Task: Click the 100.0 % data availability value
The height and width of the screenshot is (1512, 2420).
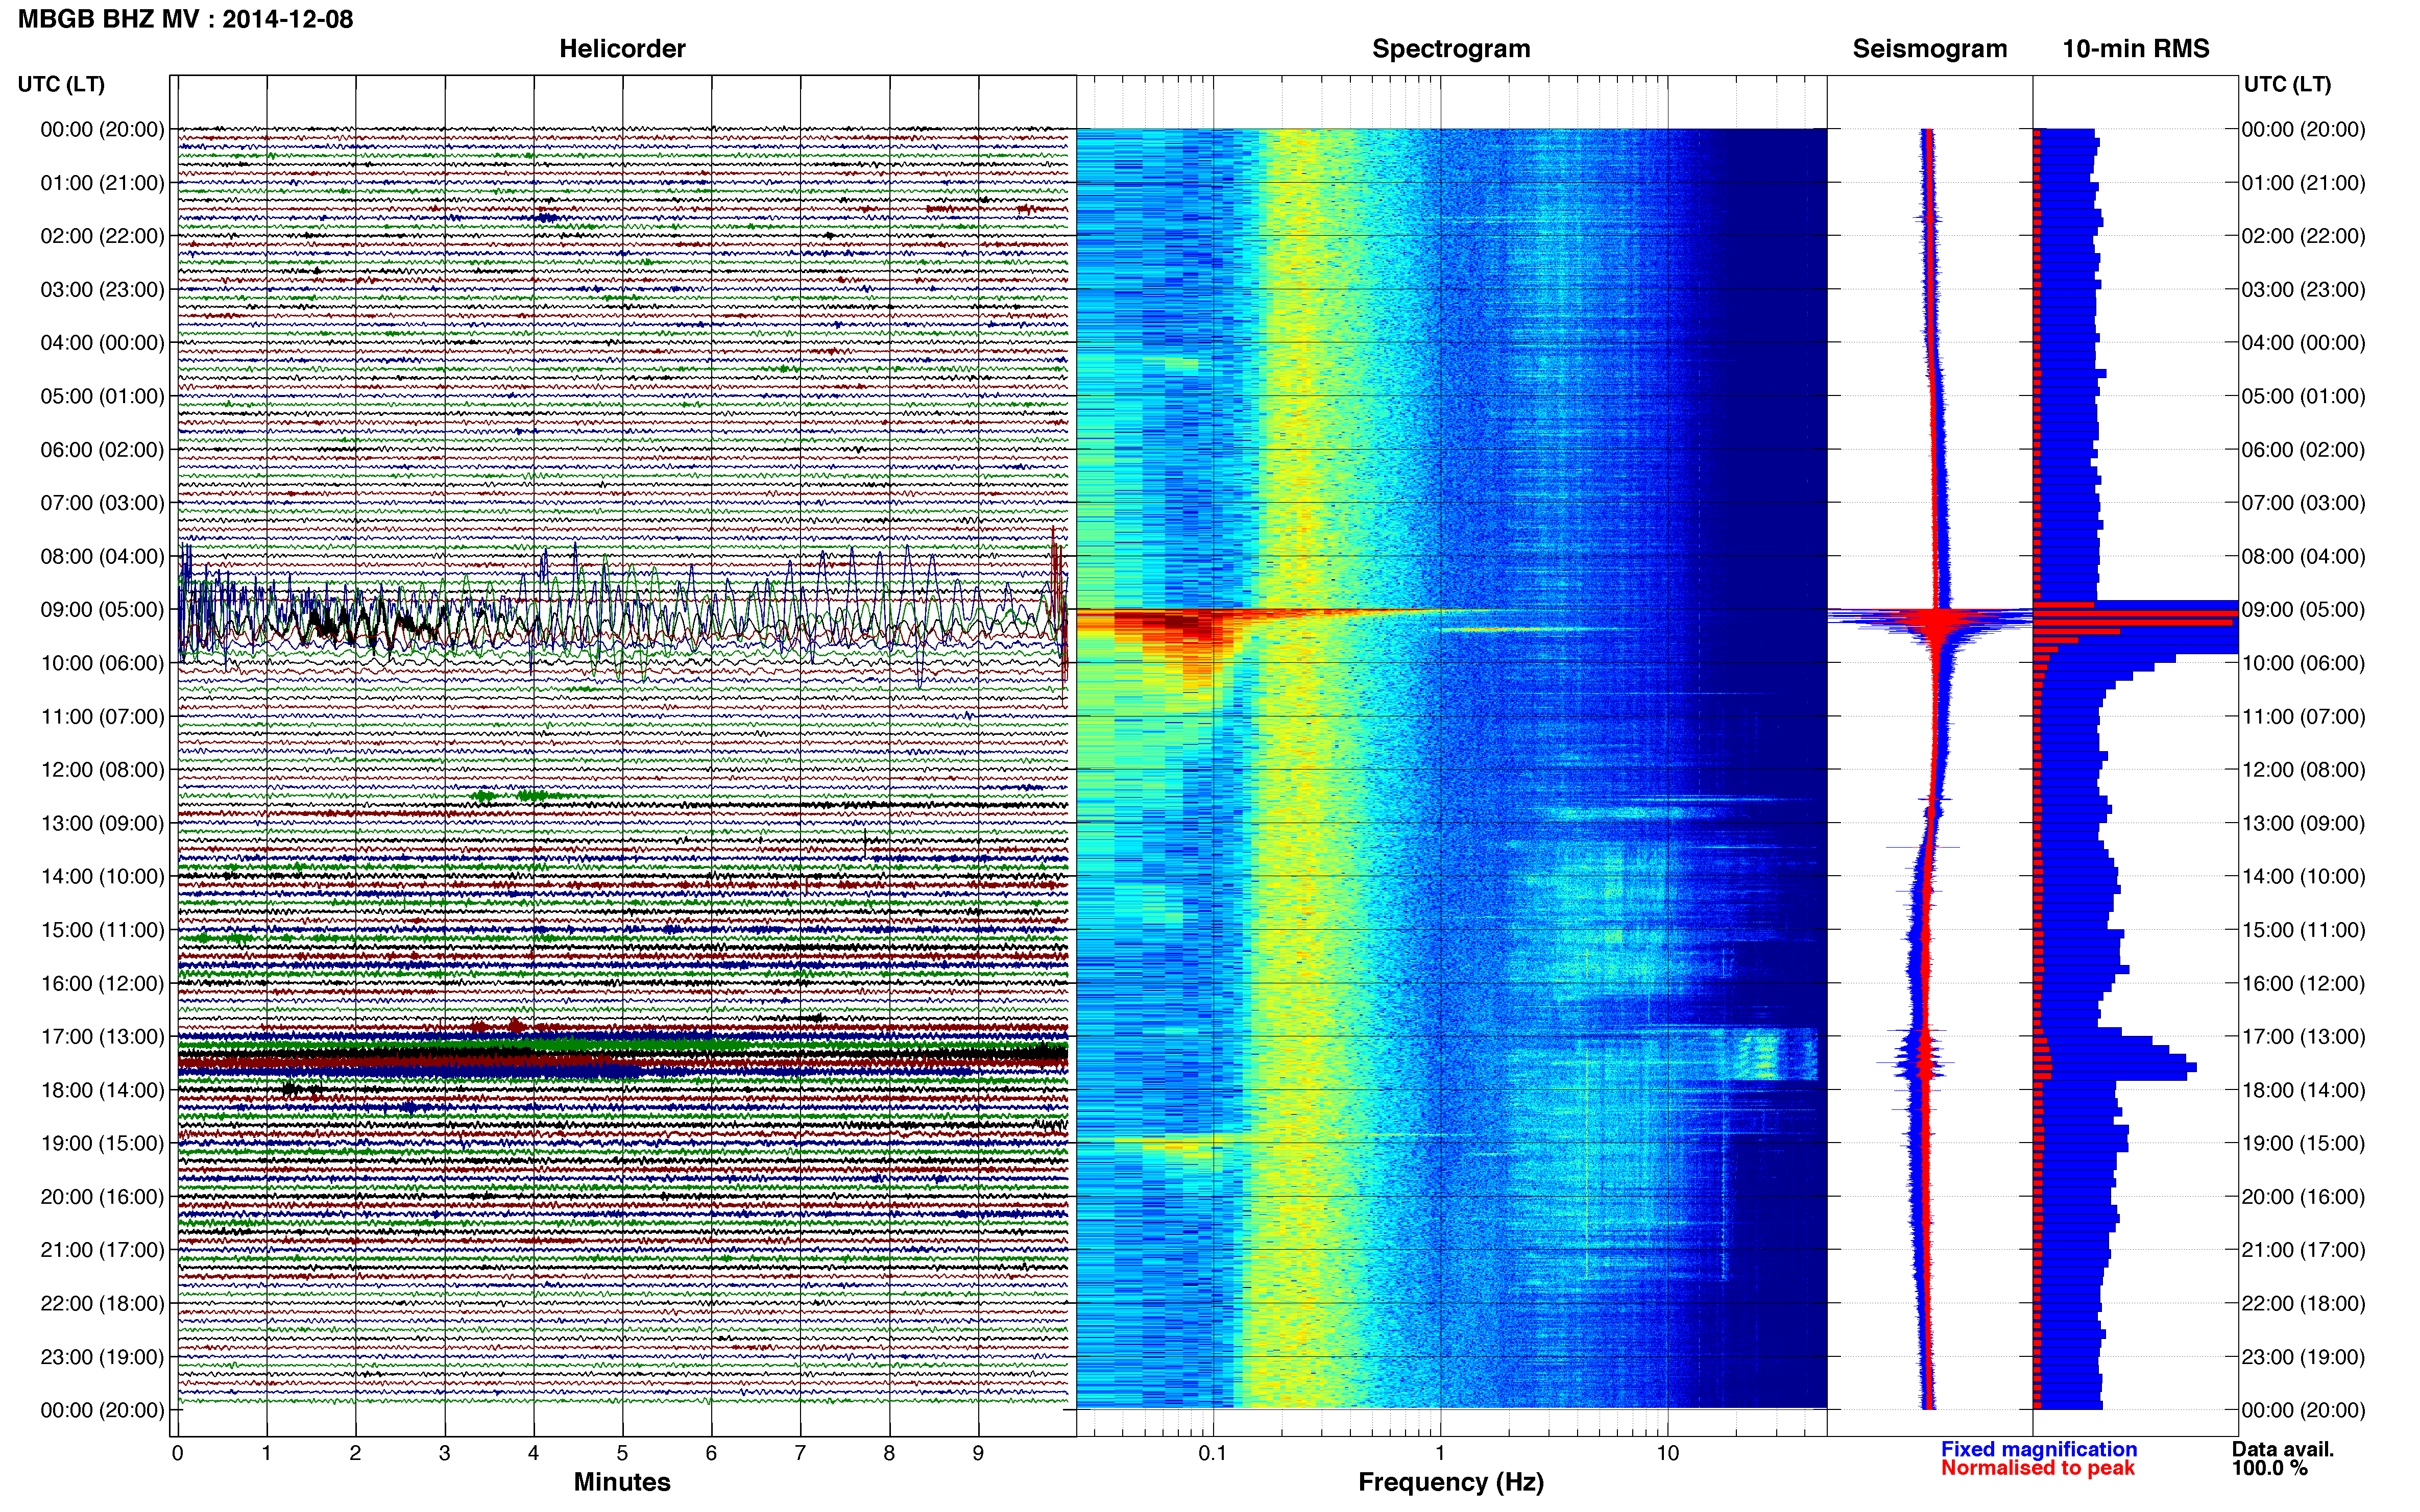Action: click(2269, 1467)
